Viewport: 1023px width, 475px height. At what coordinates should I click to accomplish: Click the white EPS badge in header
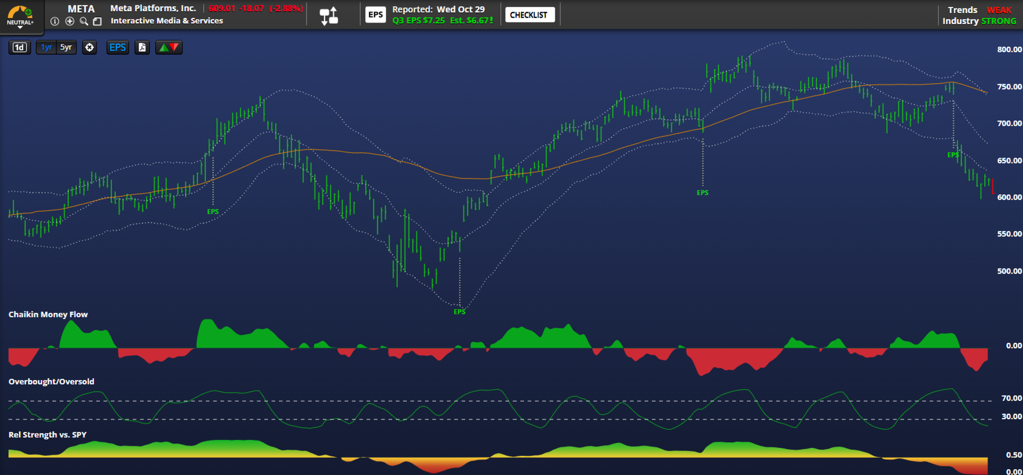(376, 15)
